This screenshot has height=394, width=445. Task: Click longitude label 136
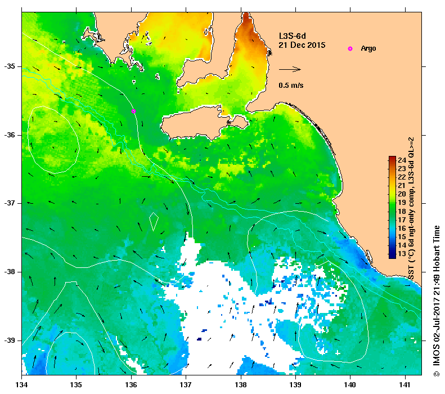[131, 385]
